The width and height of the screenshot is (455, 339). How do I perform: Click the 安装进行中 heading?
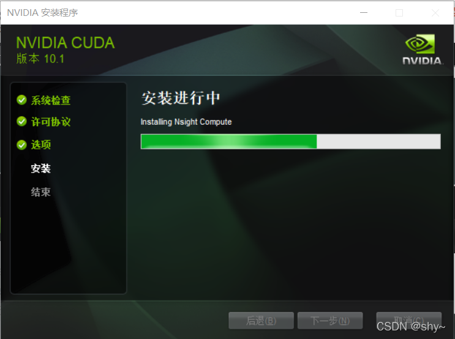181,98
